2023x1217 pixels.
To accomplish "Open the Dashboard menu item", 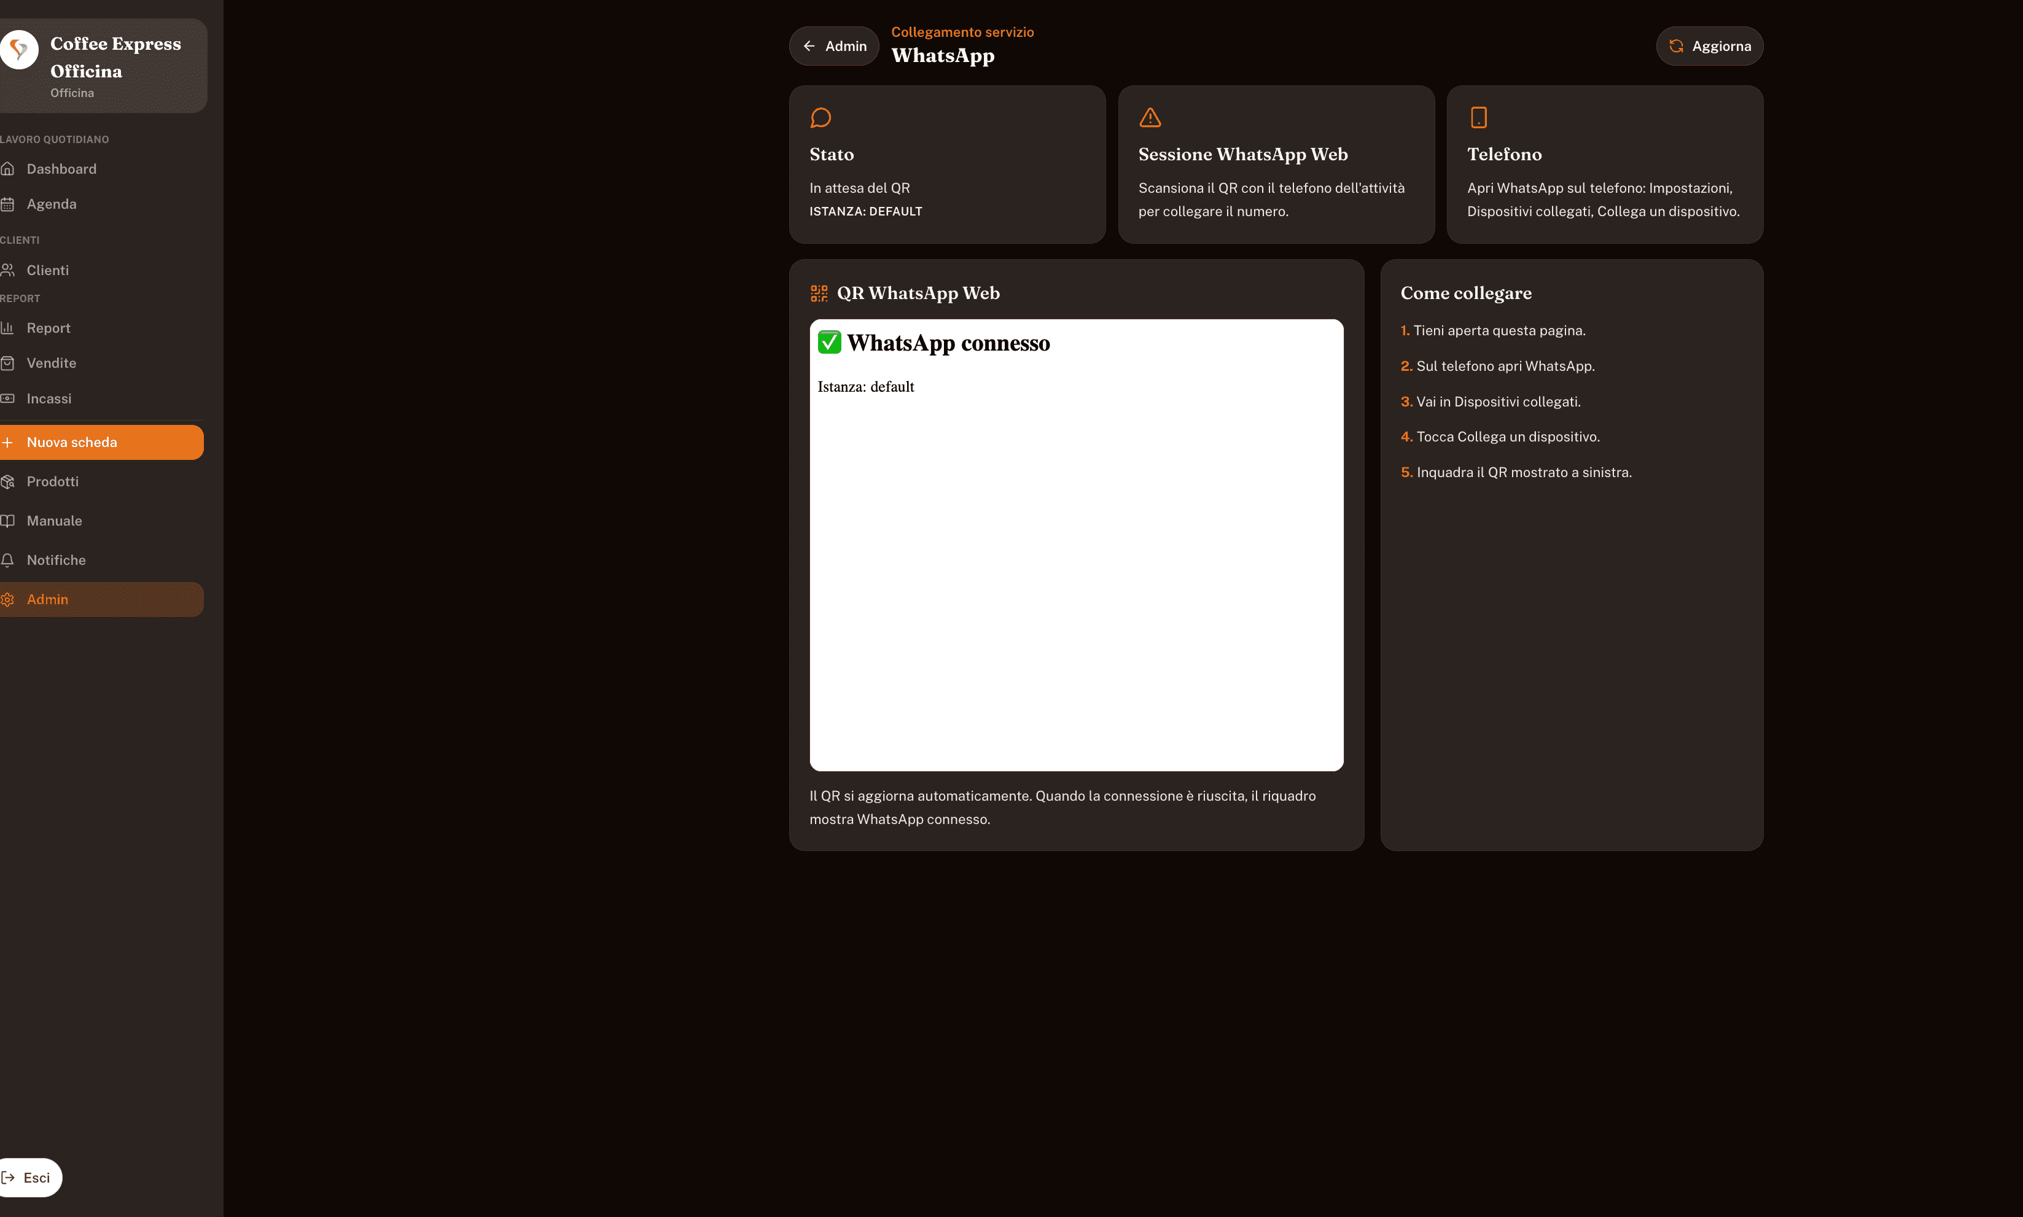I will (102, 169).
